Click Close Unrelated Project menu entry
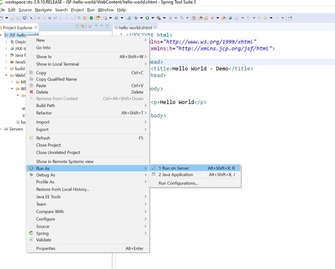 point(58,152)
